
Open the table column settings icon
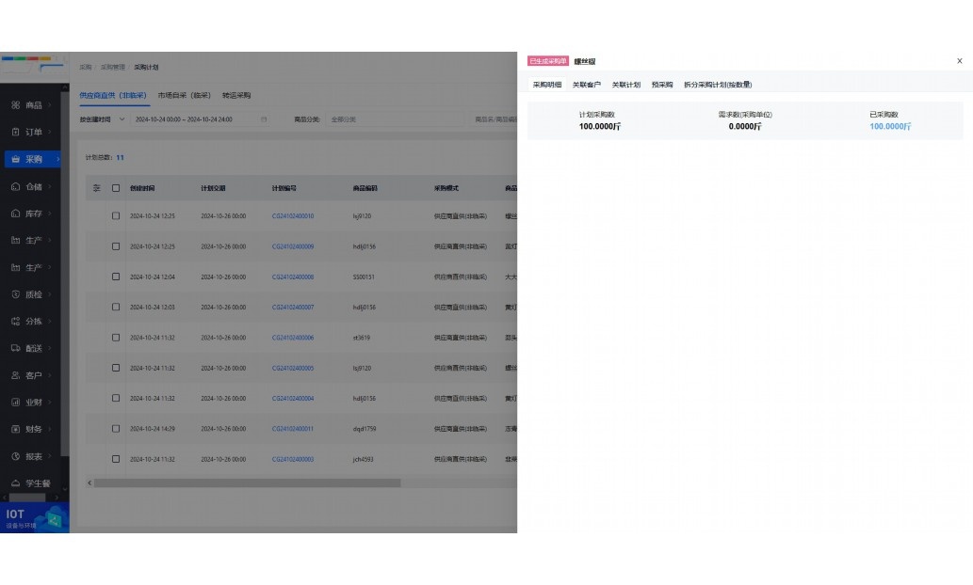[x=96, y=188]
